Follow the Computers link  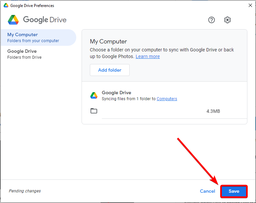click(167, 99)
